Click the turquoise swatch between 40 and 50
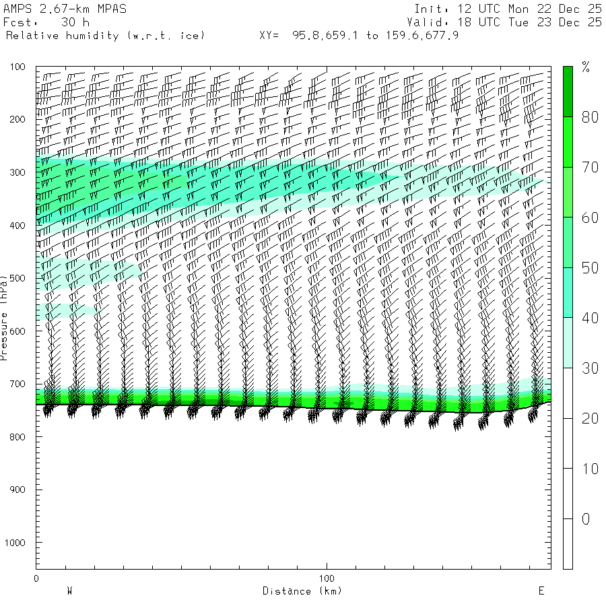The image size is (606, 606). [568, 292]
